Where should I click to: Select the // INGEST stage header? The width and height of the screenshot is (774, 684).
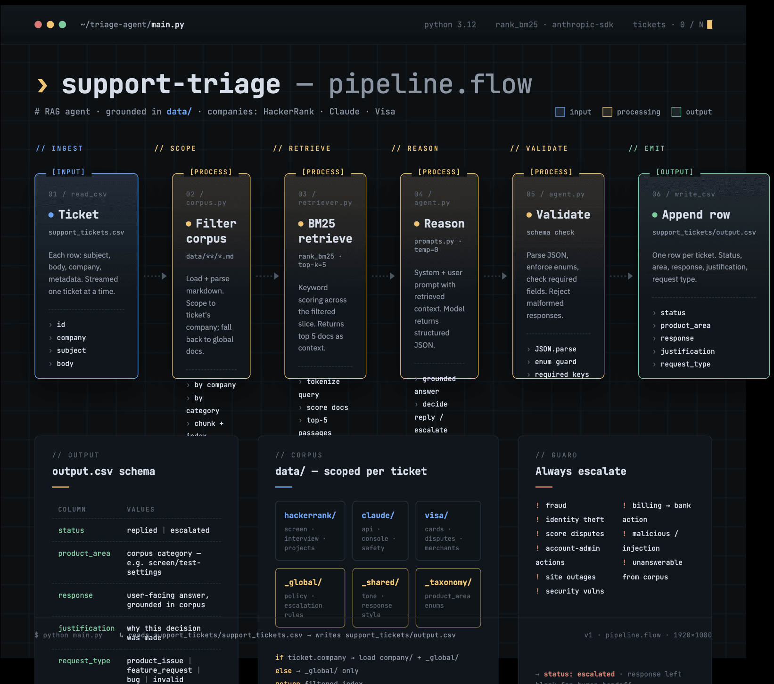click(59, 148)
